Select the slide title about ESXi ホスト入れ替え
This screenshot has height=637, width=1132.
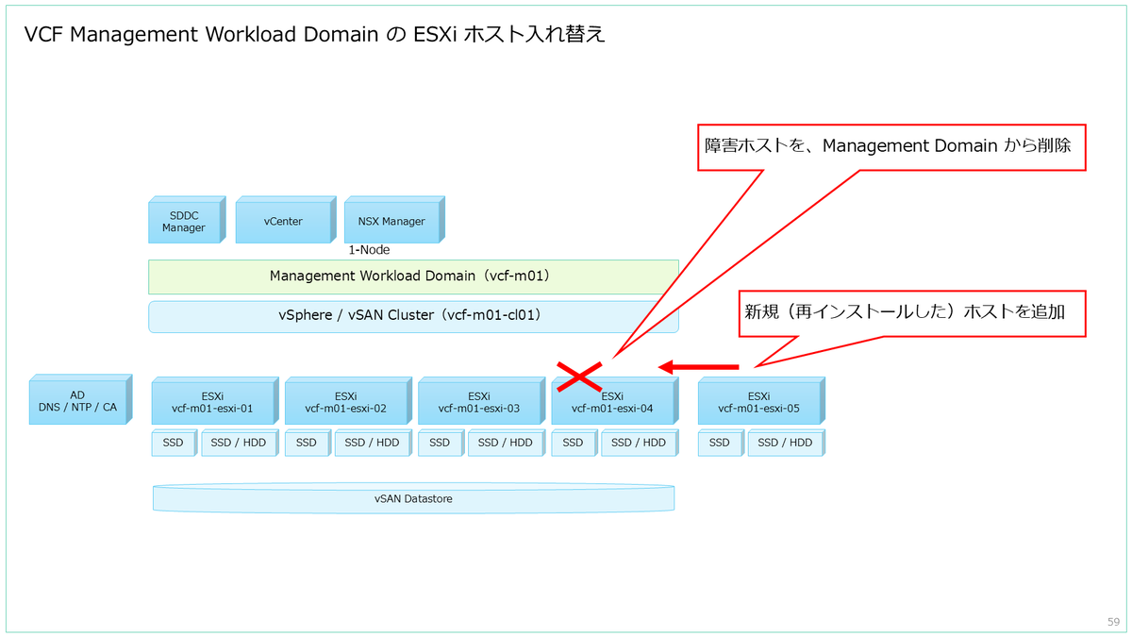(x=314, y=36)
